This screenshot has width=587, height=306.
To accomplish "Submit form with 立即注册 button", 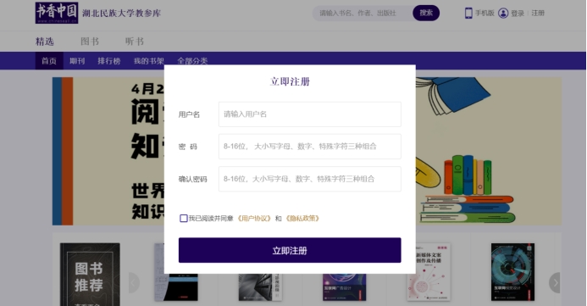I will tap(290, 250).
